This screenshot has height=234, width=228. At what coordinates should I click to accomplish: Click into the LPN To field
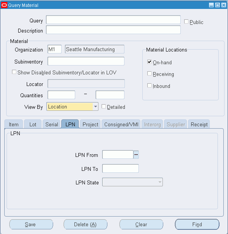click(x=121, y=169)
